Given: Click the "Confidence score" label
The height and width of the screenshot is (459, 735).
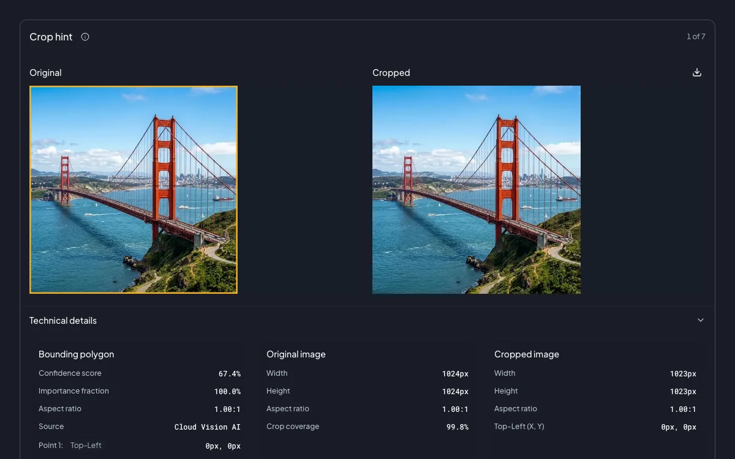Looking at the screenshot, I should [70, 373].
